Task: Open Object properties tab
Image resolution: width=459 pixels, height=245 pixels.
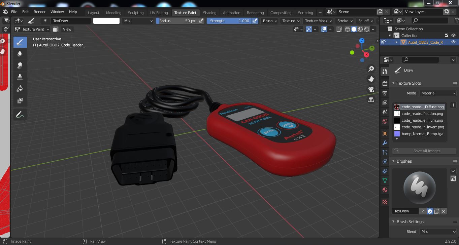Action: (385, 133)
